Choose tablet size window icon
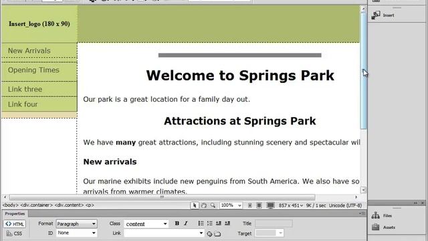The image size is (428, 241). [x=259, y=206]
